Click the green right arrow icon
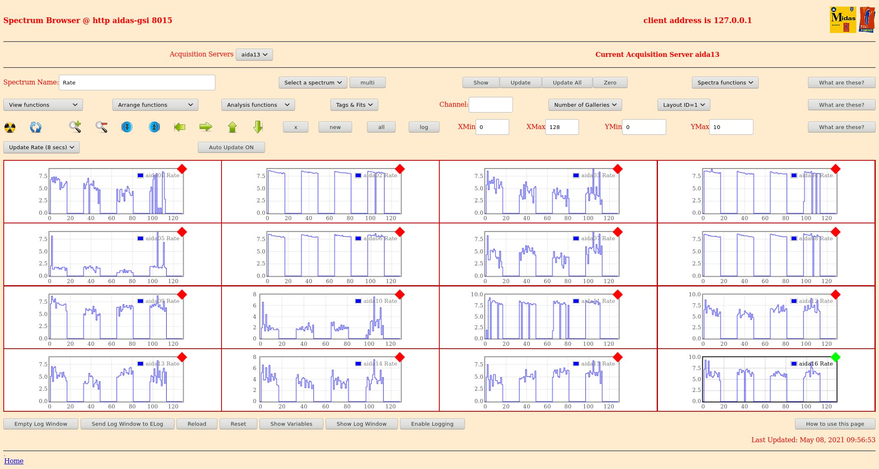The image size is (879, 469). pyautogui.click(x=205, y=127)
